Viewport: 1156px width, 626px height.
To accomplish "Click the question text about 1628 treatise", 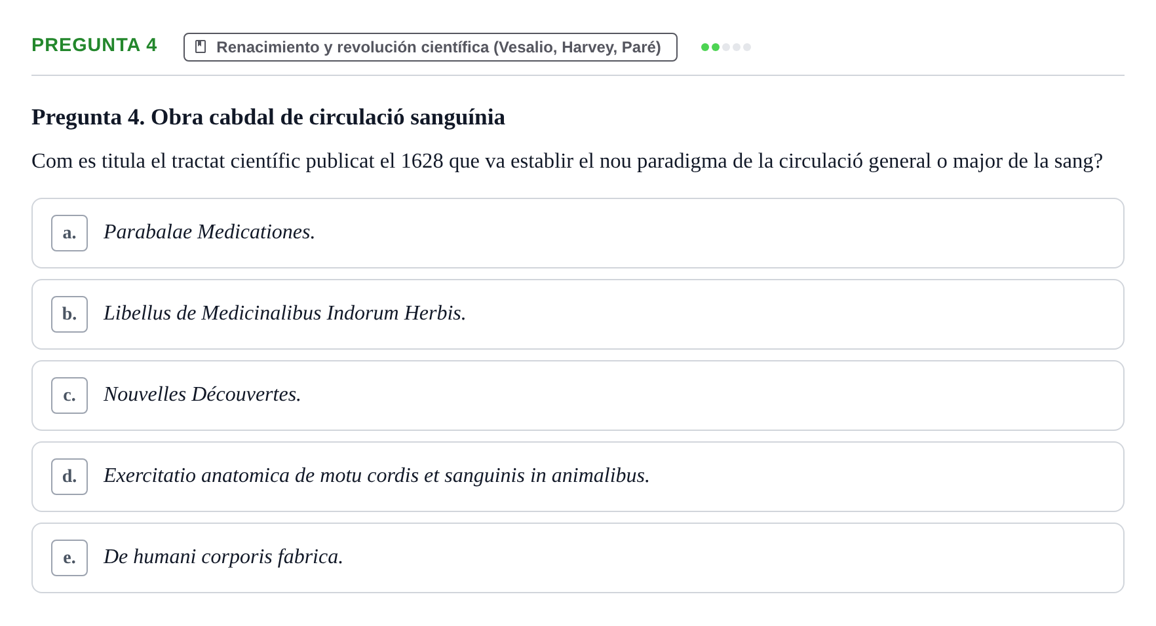I will point(567,161).
